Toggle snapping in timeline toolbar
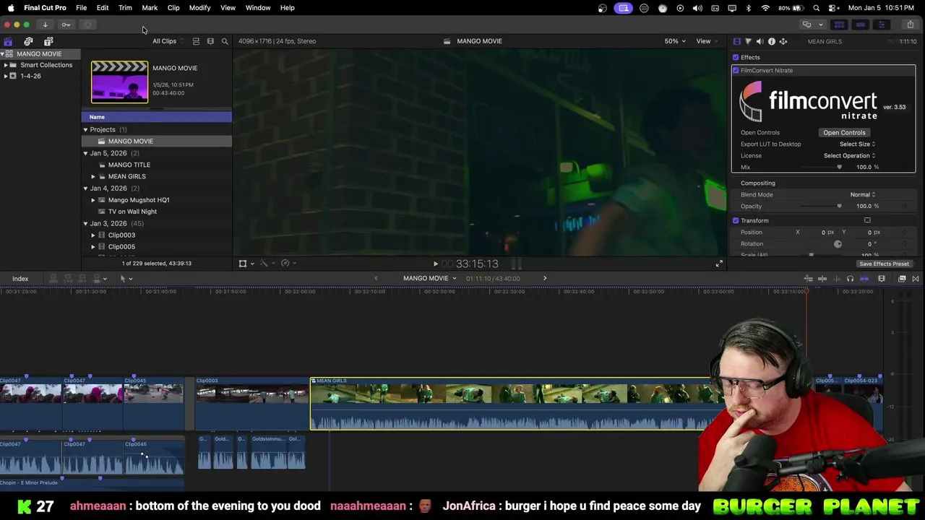Viewport: 925px width, 520px height. tap(864, 279)
